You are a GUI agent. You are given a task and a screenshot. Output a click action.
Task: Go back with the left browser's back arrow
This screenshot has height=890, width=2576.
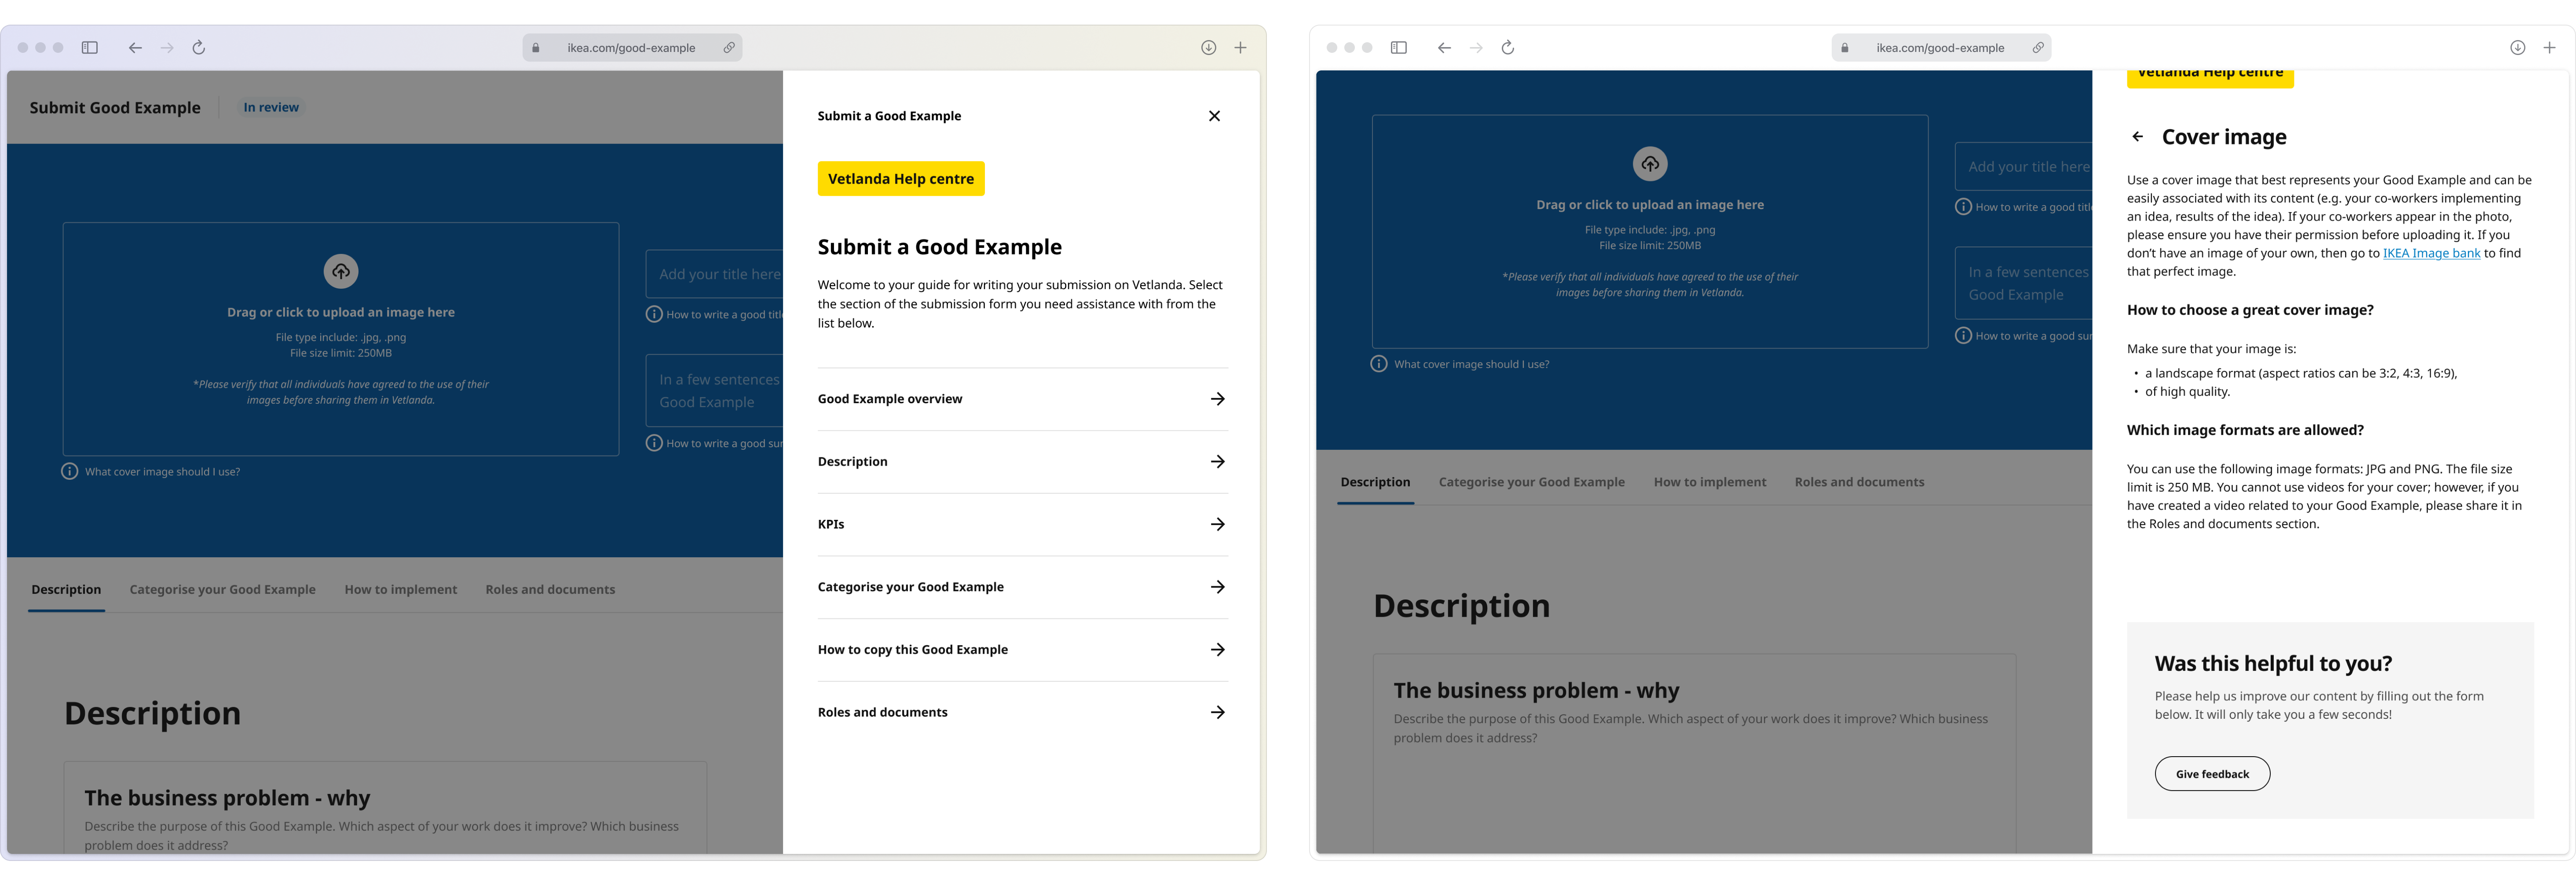135,48
